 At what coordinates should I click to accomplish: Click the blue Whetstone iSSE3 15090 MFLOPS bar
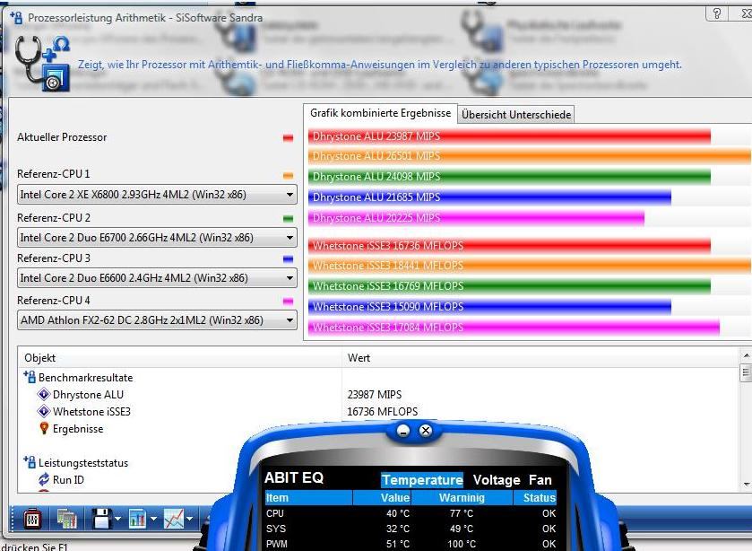pos(489,307)
